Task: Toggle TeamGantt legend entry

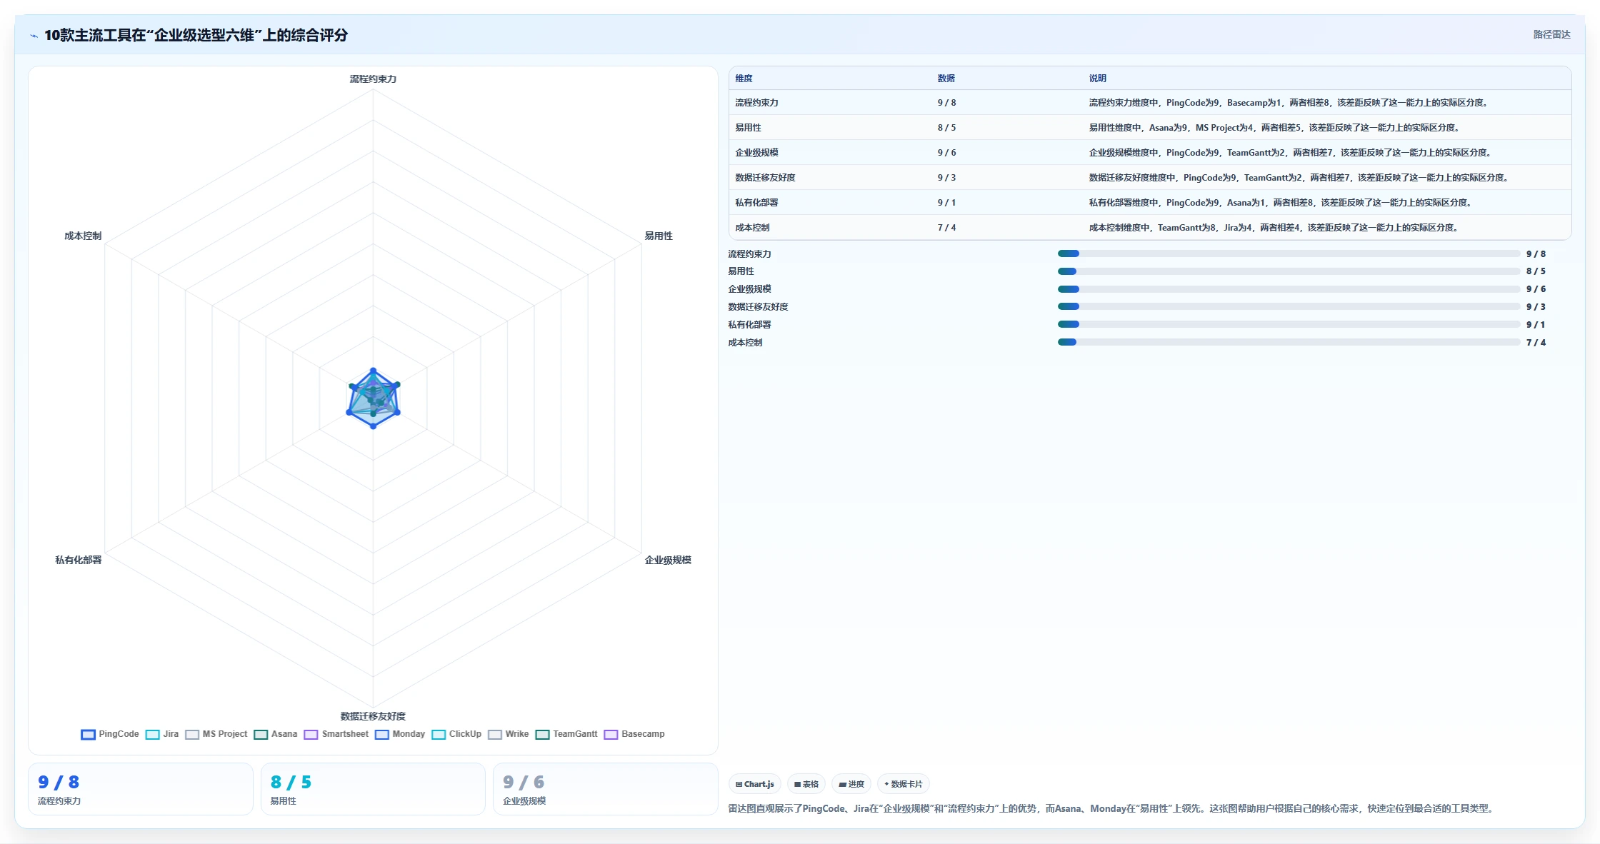Action: coord(566,734)
